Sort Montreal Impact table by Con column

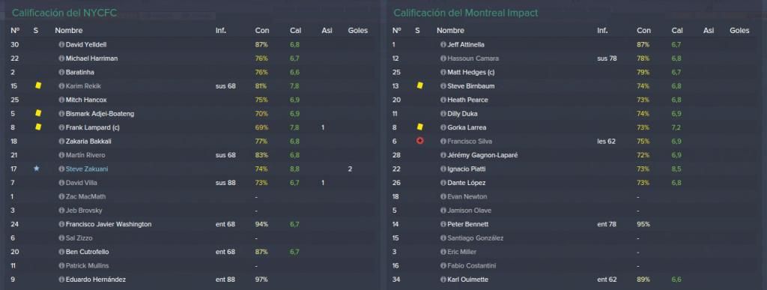point(643,30)
